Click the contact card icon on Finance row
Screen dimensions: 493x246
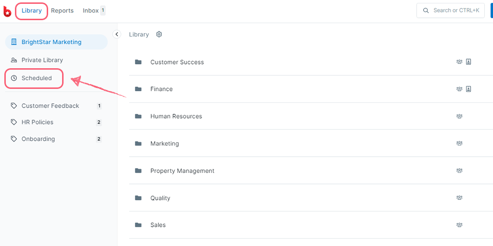coord(468,89)
